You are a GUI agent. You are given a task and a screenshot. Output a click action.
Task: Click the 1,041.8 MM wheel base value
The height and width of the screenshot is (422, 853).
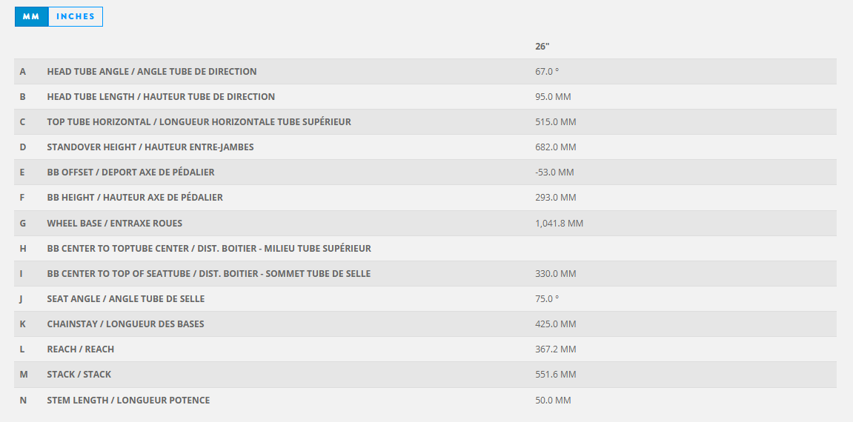(559, 223)
